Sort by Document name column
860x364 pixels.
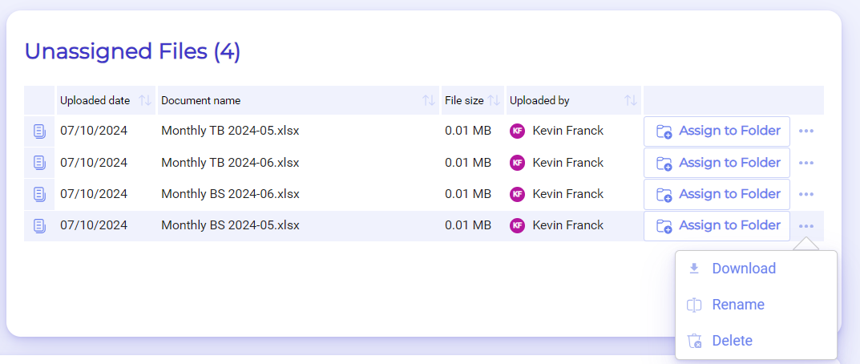click(429, 100)
